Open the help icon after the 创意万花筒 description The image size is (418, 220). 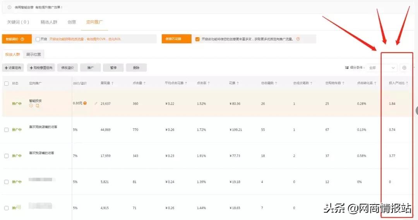coord(298,39)
